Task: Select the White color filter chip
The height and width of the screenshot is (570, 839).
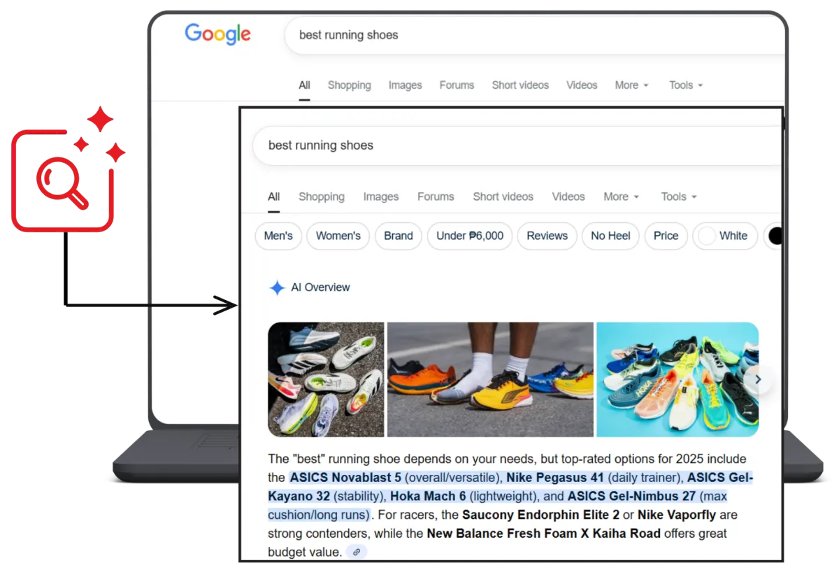Action: point(724,236)
